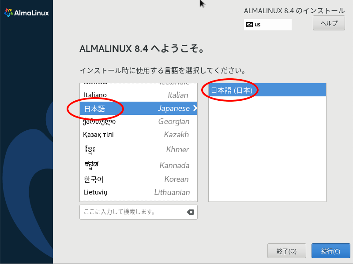Select the Khmer language row
353x264 pixels.
click(139, 149)
